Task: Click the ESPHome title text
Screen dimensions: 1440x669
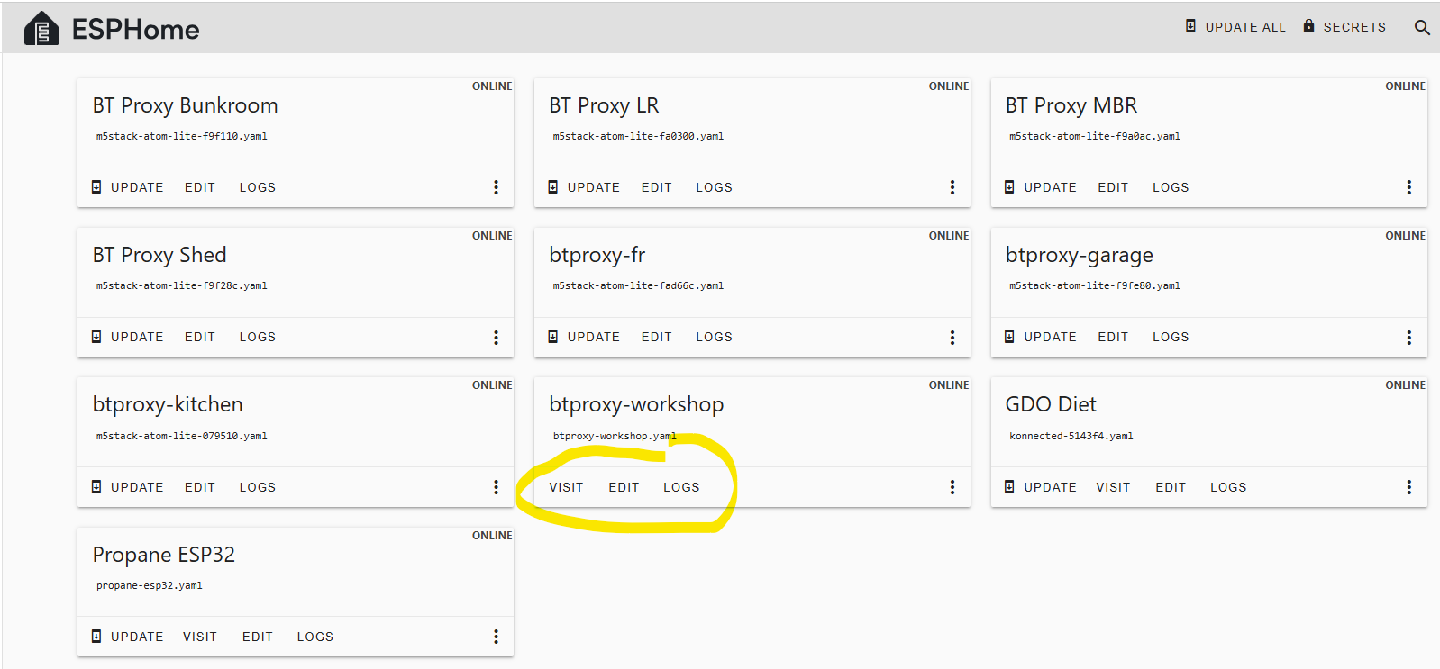Action: [x=135, y=30]
